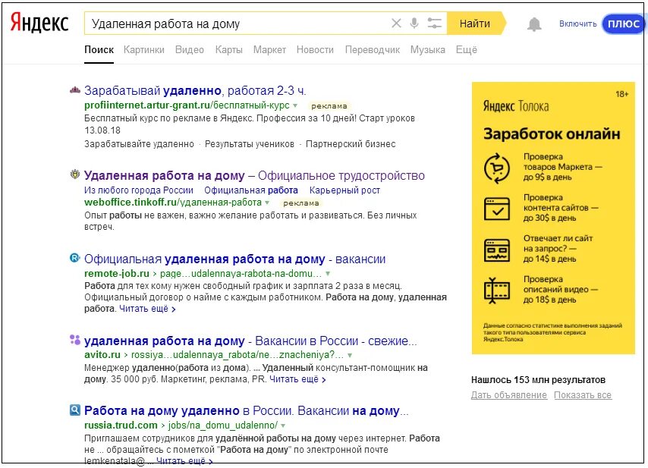Open Удаленная работа на дому – Официальное трудоустройство

254,175
